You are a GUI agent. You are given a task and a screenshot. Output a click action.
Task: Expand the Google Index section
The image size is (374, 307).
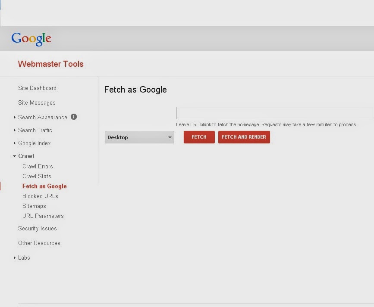point(15,143)
